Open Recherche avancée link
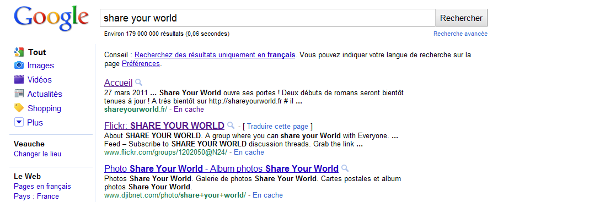This screenshot has width=589, height=202. [x=460, y=34]
